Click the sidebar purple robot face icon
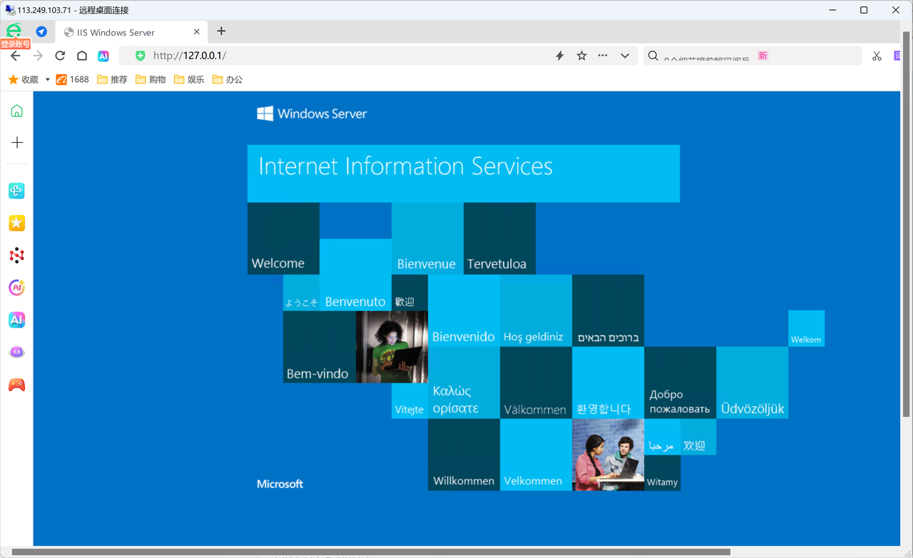The image size is (913, 558). pos(16,352)
